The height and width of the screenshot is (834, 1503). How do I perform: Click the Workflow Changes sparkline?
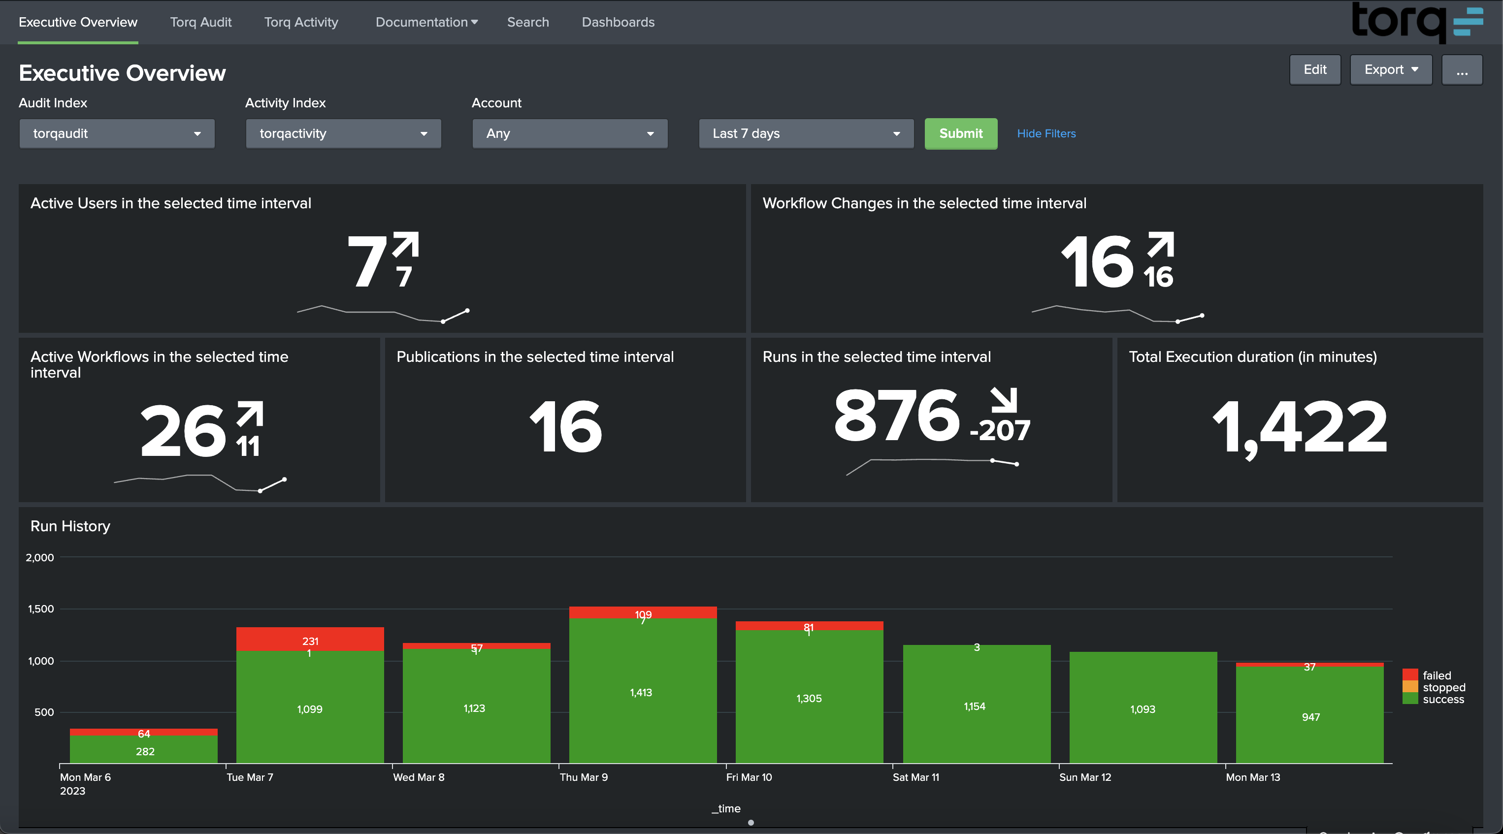pos(1118,314)
